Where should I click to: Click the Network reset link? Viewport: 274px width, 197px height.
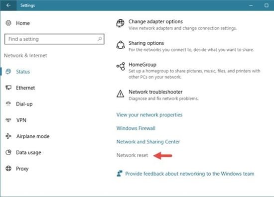132,155
